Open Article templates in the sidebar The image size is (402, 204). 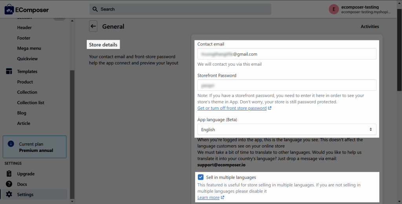[24, 123]
